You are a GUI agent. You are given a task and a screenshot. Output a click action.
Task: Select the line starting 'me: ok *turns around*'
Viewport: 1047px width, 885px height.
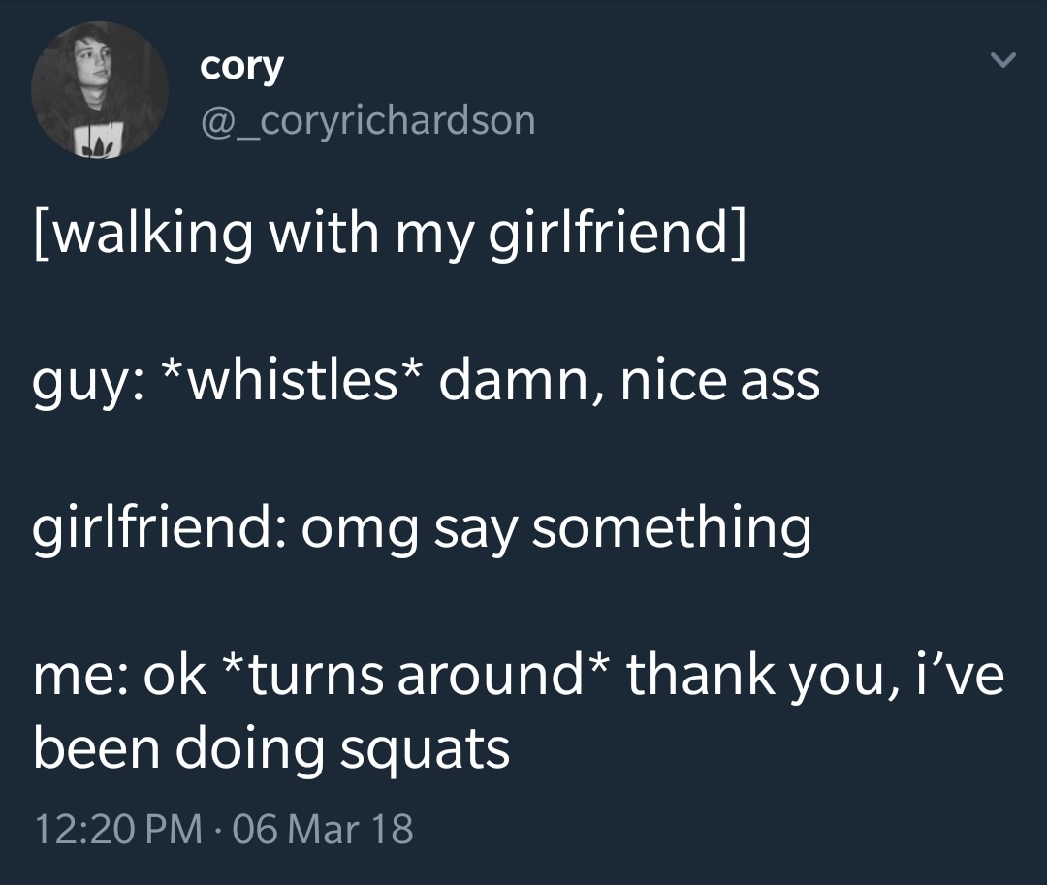(x=518, y=676)
